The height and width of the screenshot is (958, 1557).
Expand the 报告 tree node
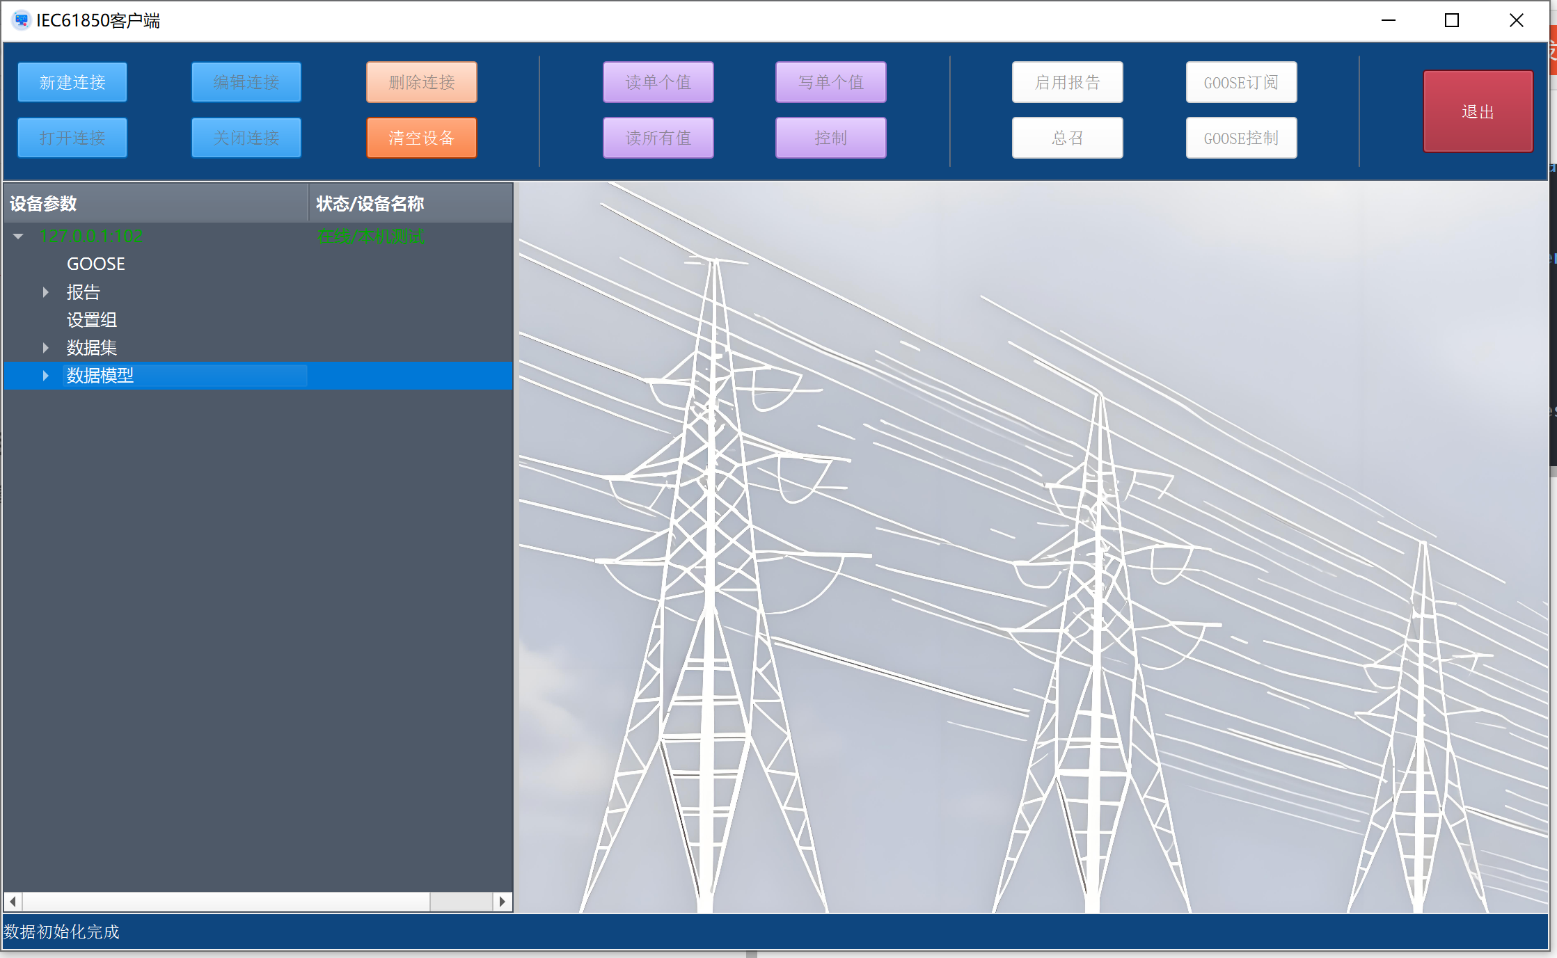tap(46, 292)
